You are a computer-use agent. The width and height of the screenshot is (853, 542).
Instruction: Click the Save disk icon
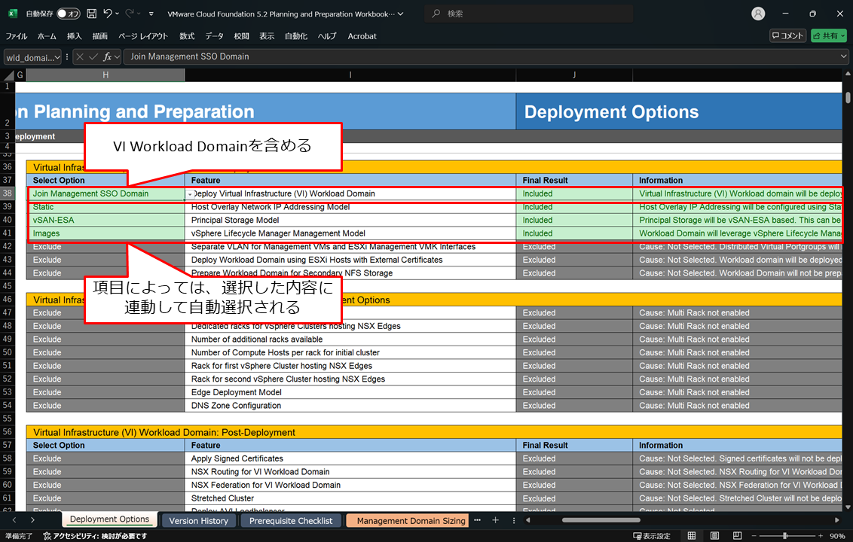coord(91,14)
